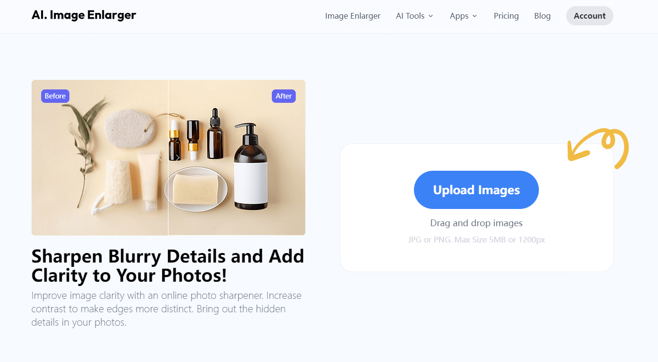Viewport: 658px width, 362px height.
Task: Click the Before badge on preview image
Action: coord(55,96)
